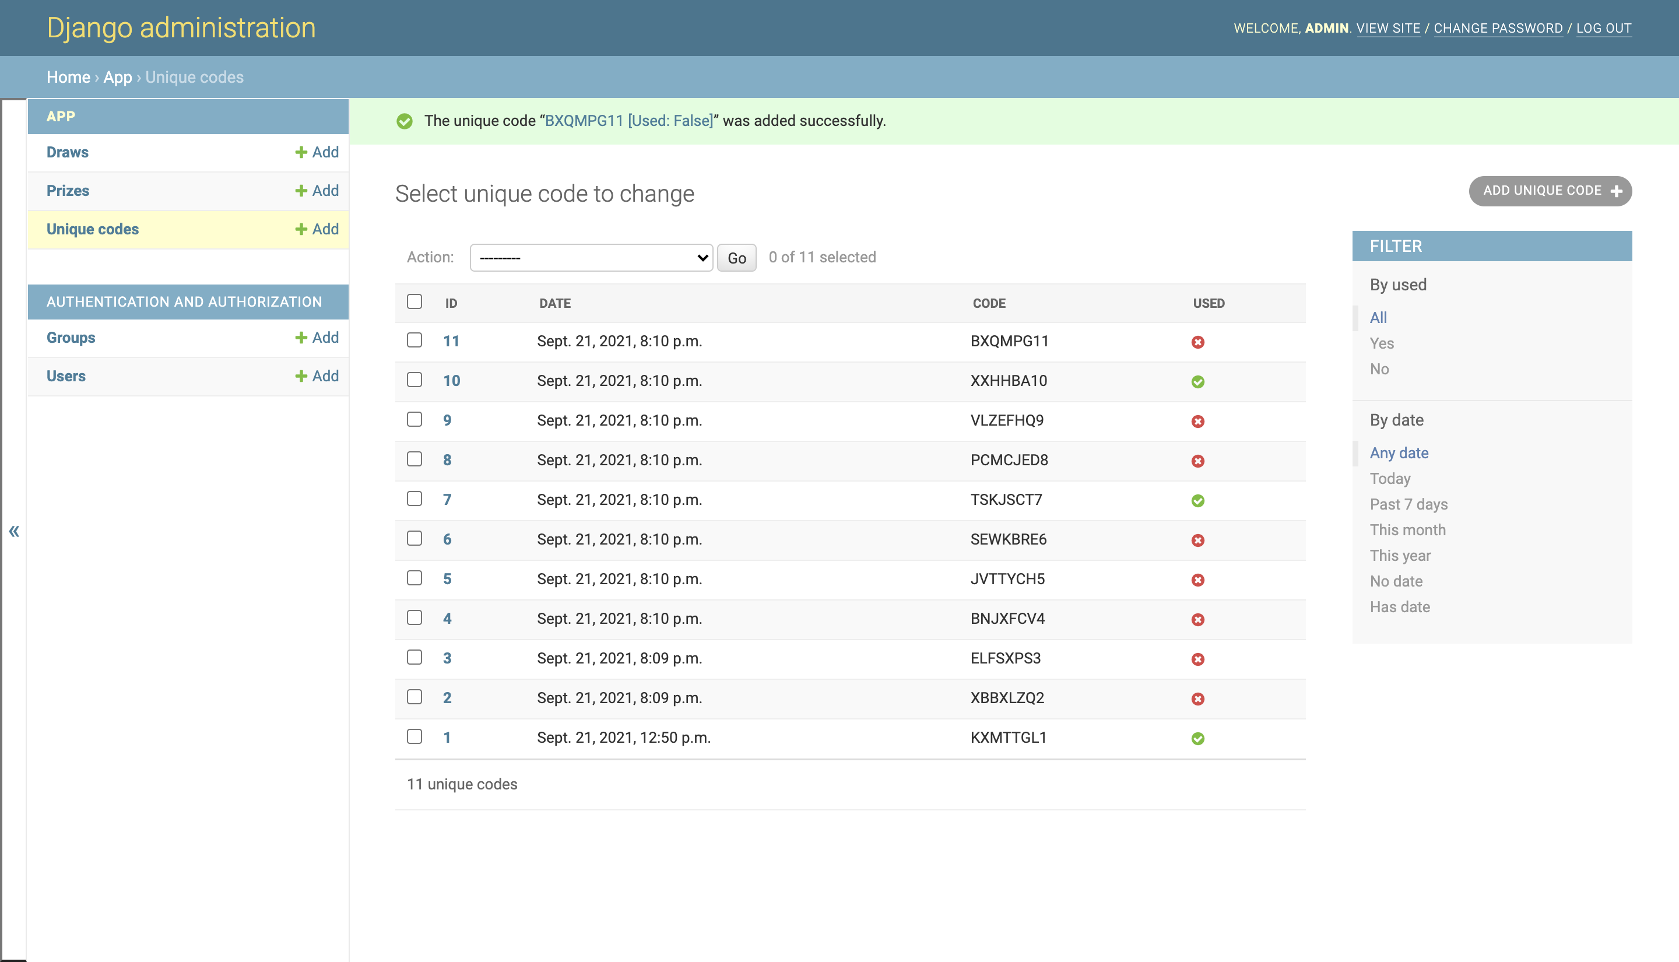This screenshot has width=1679, height=962.
Task: Click the plus icon in the Groups row
Action: pos(301,338)
